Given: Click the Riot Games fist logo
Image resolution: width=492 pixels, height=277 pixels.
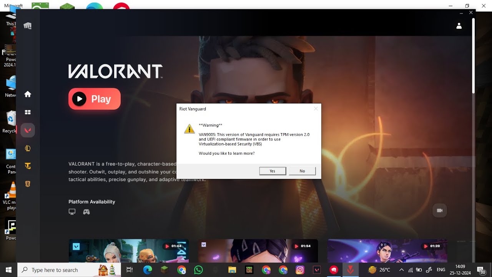Looking at the screenshot, I should coord(27,26).
